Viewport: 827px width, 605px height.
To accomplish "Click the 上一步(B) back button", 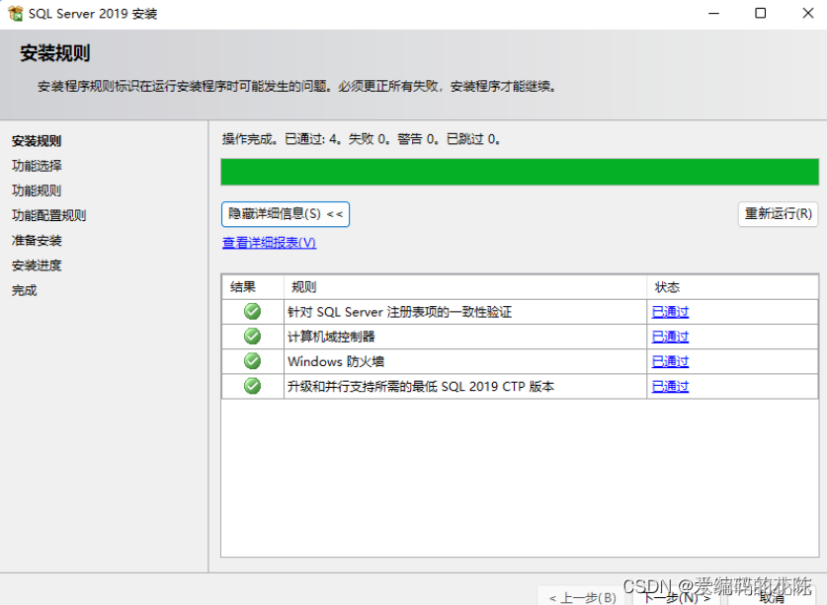I will [x=582, y=597].
